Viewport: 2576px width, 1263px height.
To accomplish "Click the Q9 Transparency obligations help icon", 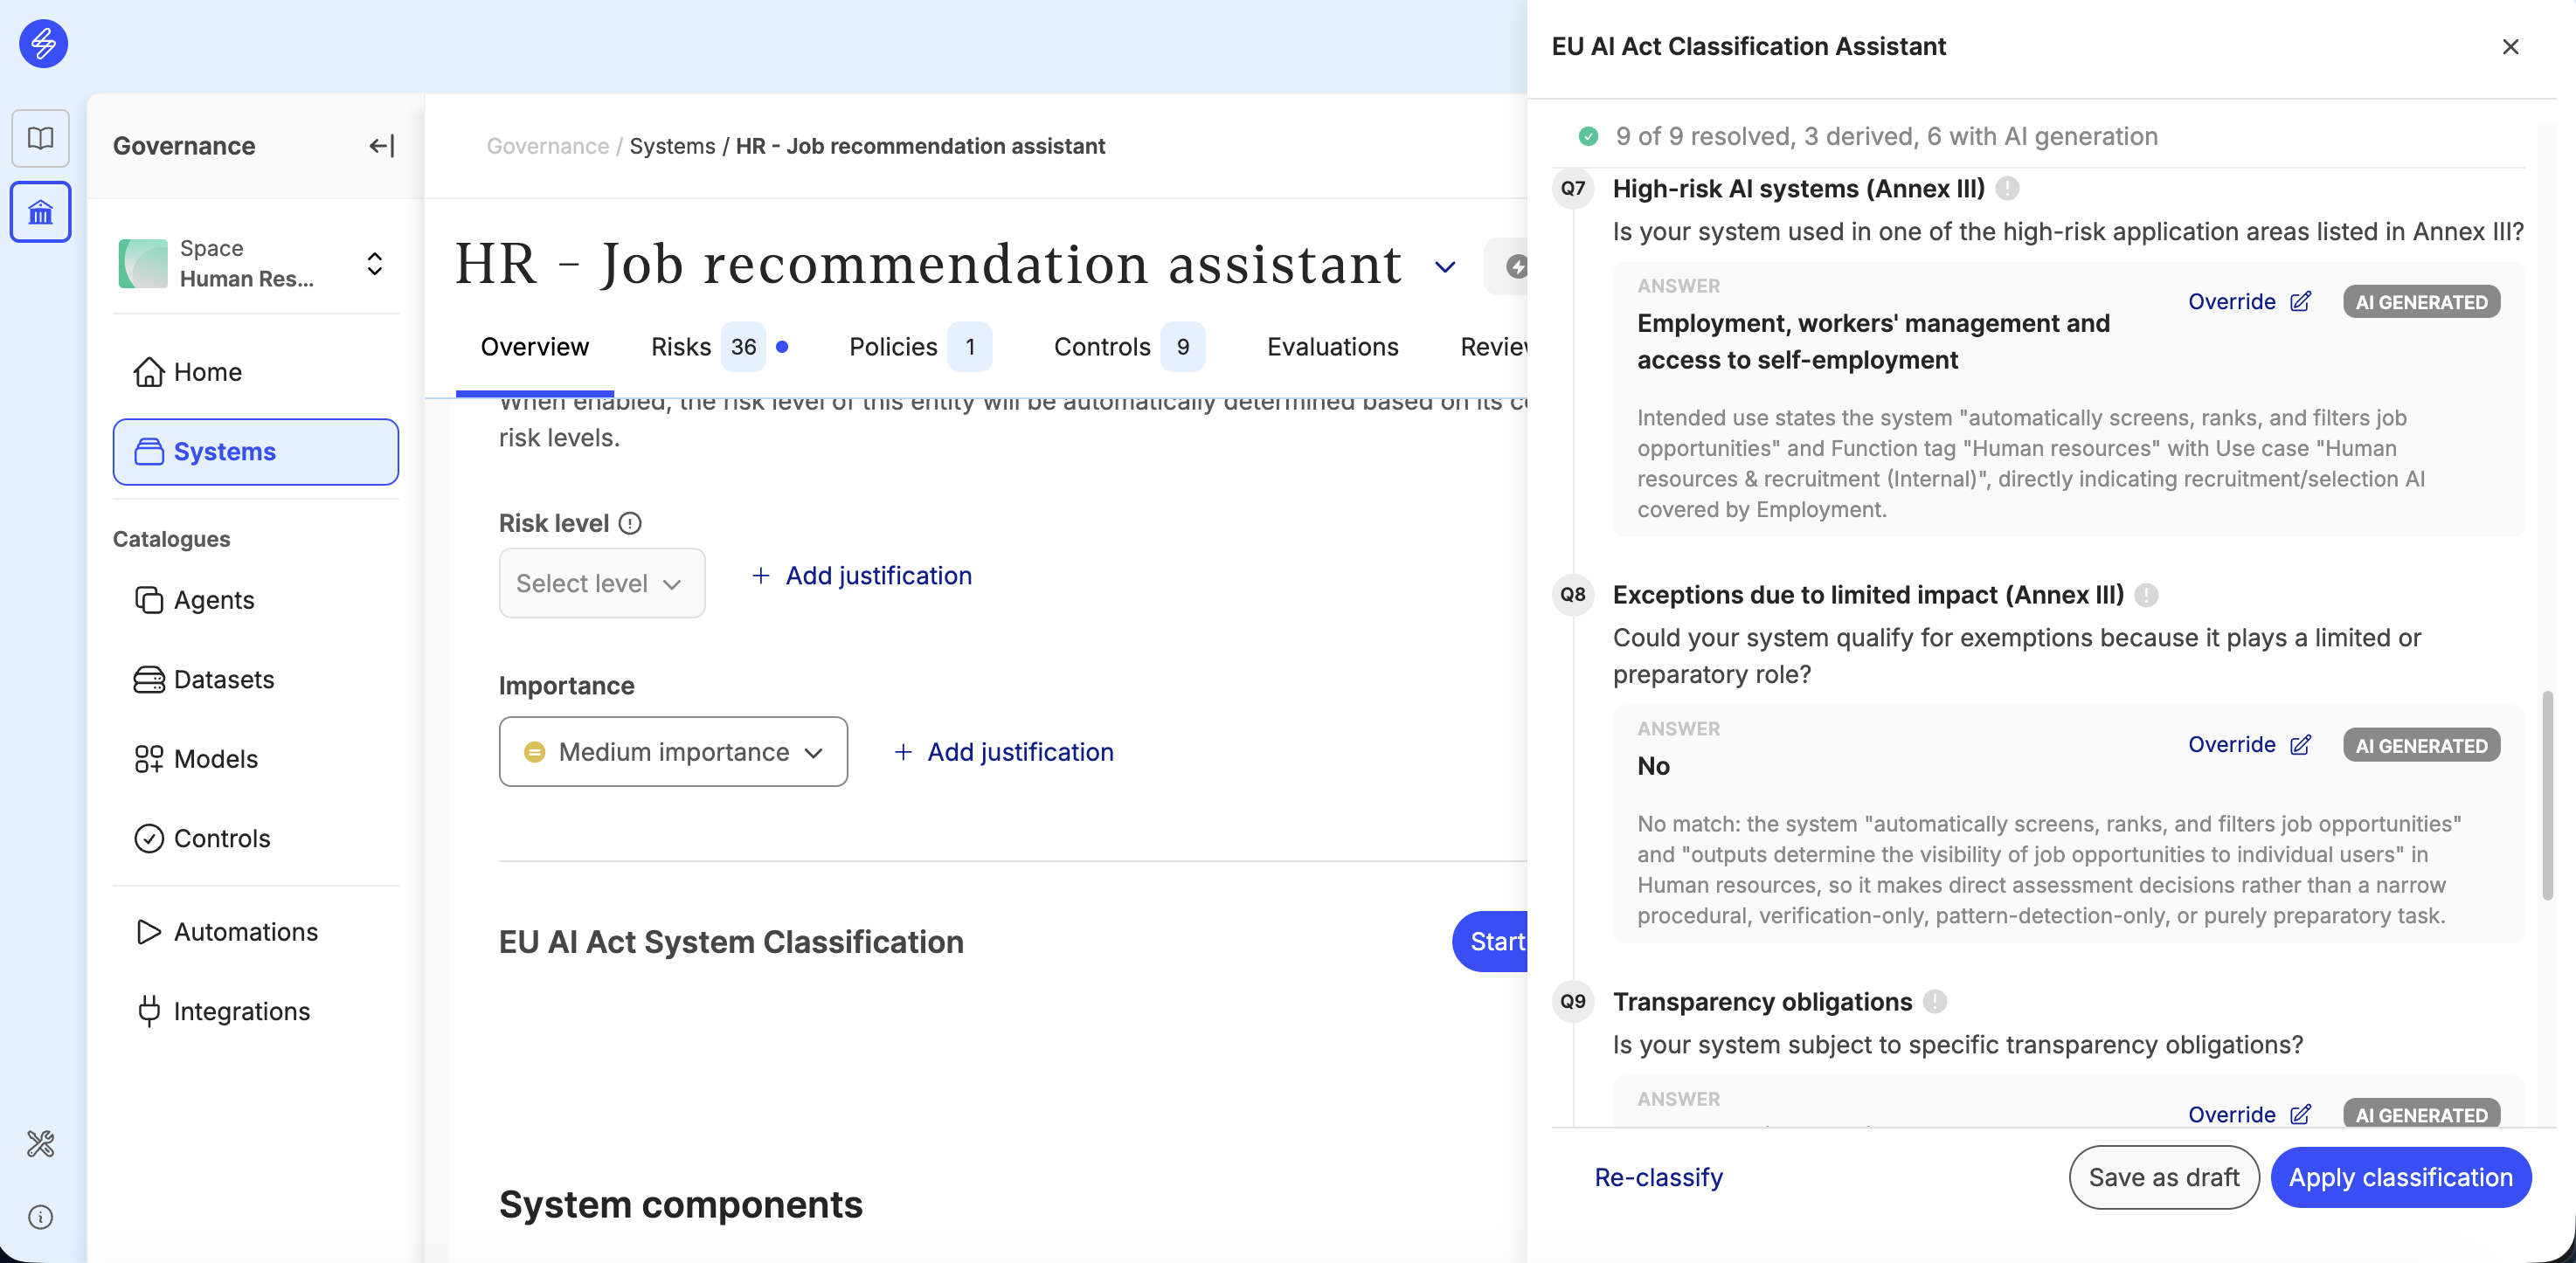I will pos(1935,1001).
